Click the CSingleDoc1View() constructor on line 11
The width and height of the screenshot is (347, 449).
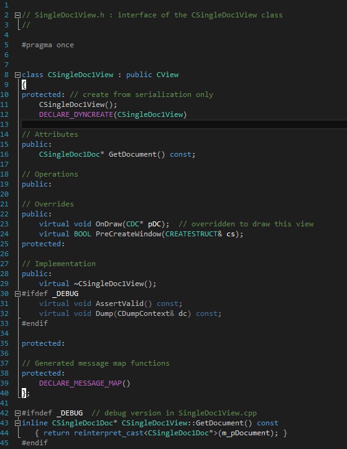pyautogui.click(x=78, y=104)
